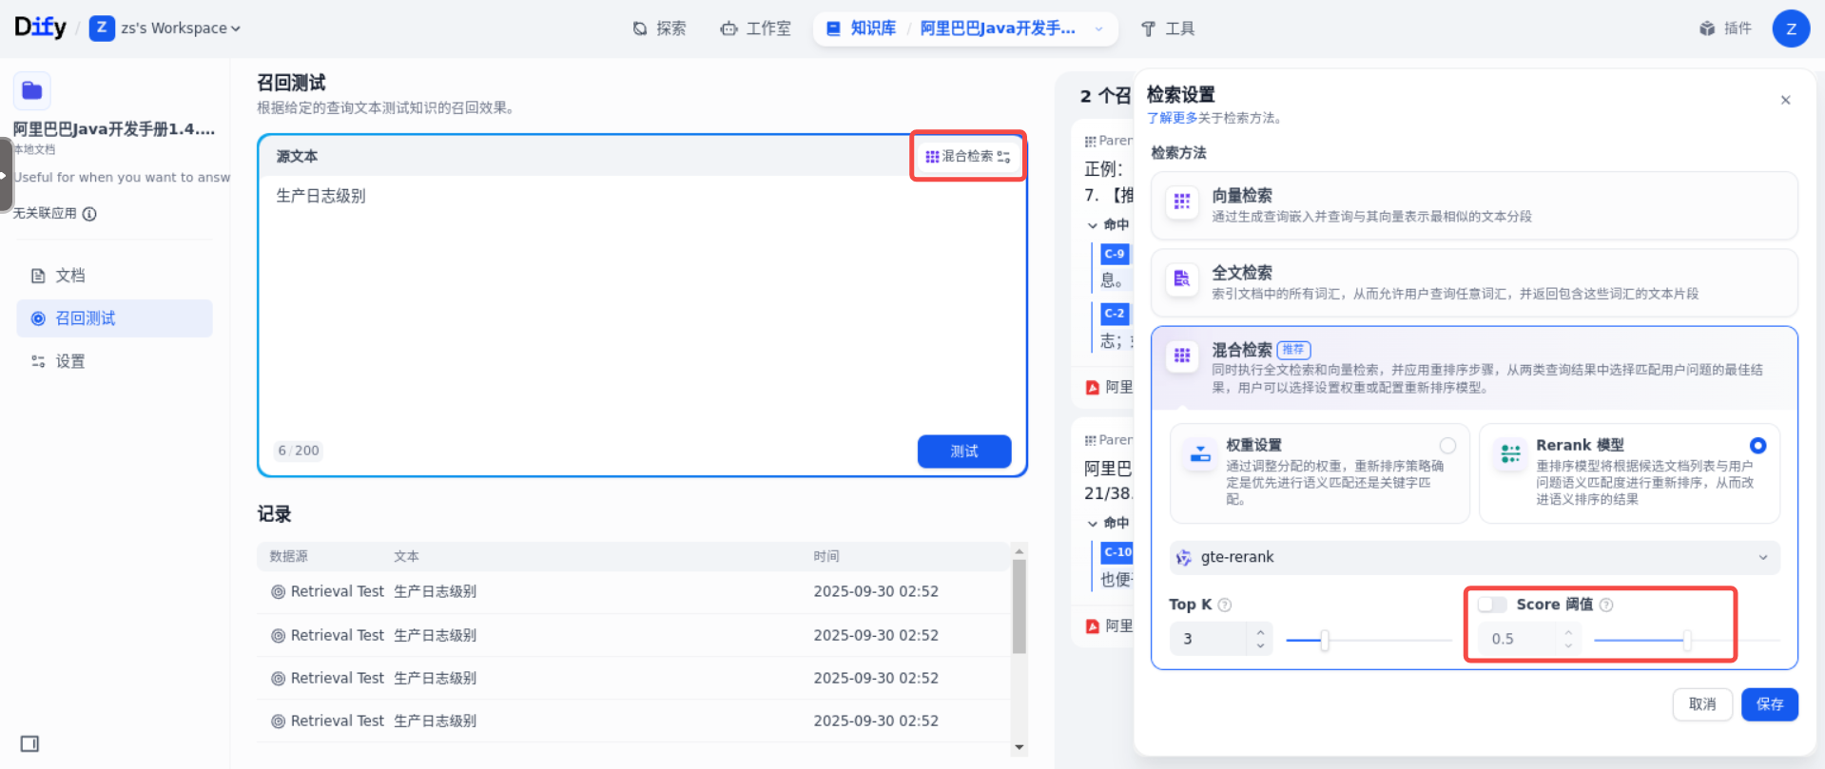
Task: Click the C-9 chunk tag
Action: coord(1115,254)
